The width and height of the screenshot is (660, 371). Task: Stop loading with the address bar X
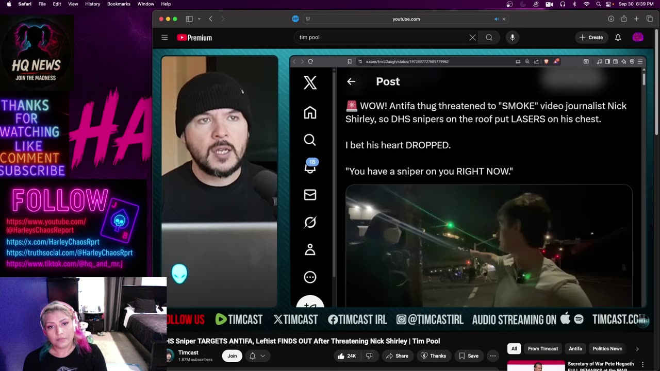(x=504, y=19)
